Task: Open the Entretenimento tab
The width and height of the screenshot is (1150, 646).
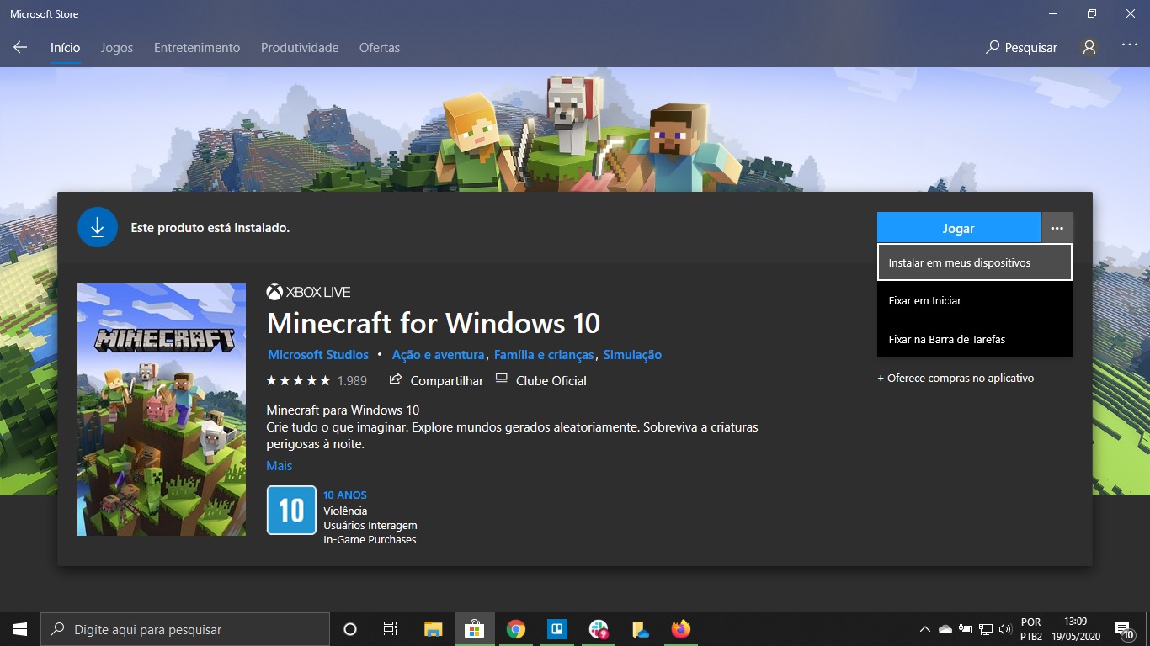Action: pyautogui.click(x=197, y=48)
